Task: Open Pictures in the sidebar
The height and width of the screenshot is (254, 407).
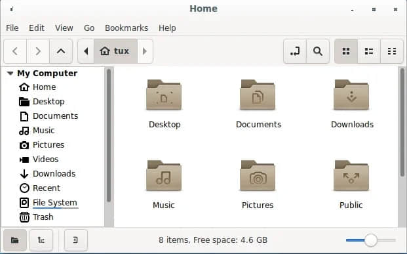Action: pos(41,145)
